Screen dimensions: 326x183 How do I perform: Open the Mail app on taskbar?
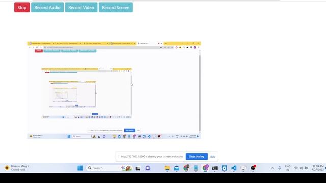(177, 168)
